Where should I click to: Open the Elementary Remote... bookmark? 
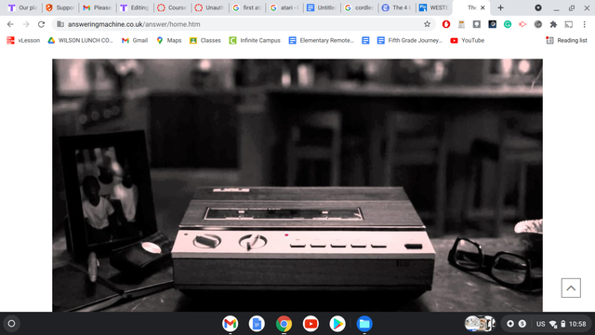click(x=321, y=40)
